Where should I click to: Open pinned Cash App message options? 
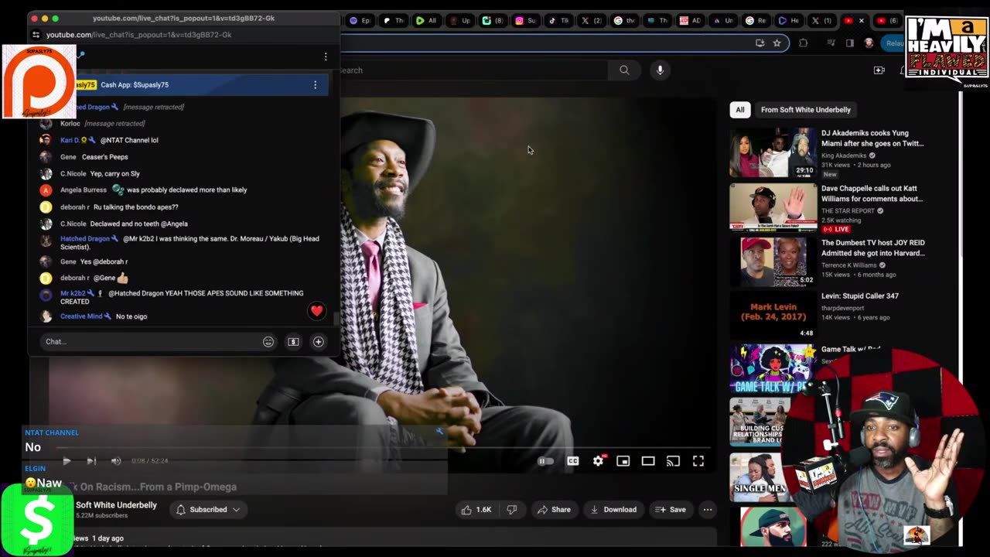pyautogui.click(x=315, y=85)
